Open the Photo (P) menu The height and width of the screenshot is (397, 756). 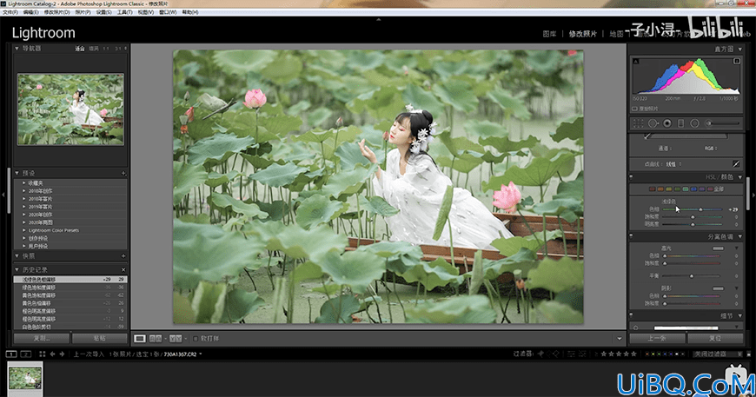(83, 12)
